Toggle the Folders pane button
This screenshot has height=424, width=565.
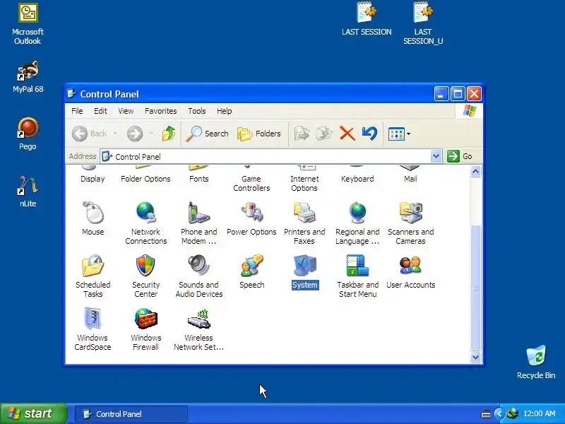(259, 134)
